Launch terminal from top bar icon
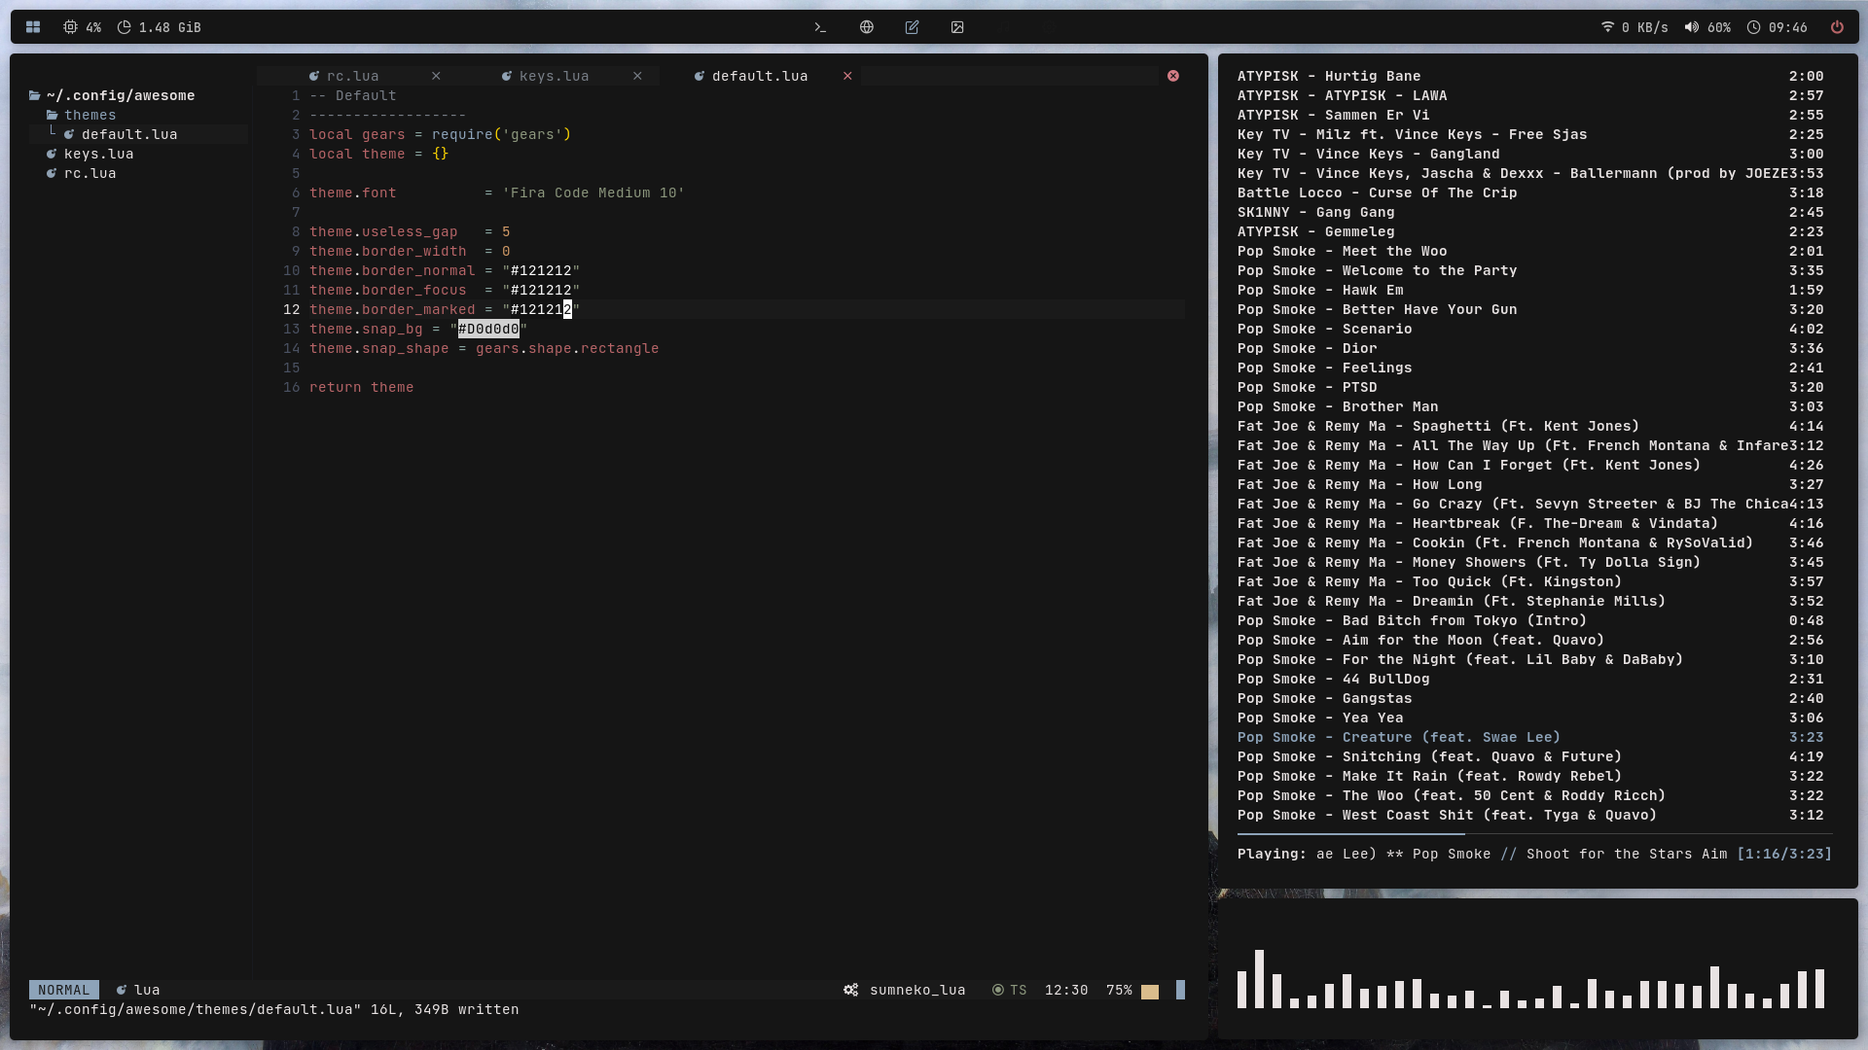Viewport: 1868px width, 1050px height. [820, 27]
